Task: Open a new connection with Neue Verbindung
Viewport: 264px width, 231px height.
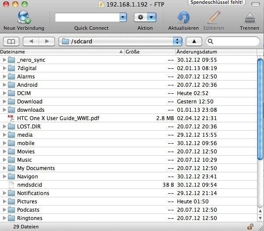Action: [x=24, y=17]
